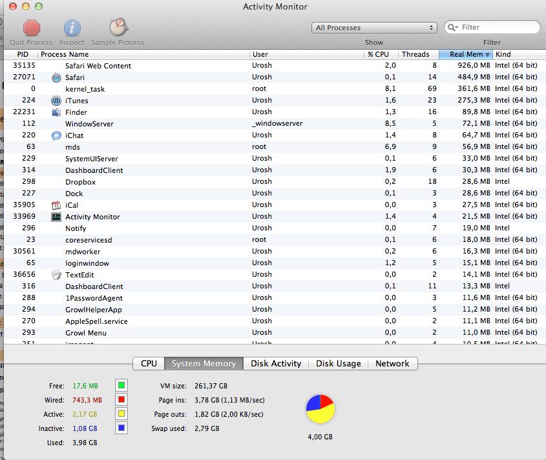Sort by Threads column header

click(x=419, y=54)
